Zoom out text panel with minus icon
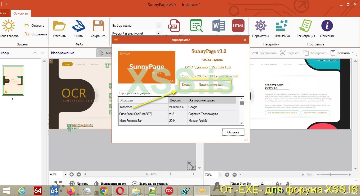The image size is (360, 196). pyautogui.click(x=234, y=175)
